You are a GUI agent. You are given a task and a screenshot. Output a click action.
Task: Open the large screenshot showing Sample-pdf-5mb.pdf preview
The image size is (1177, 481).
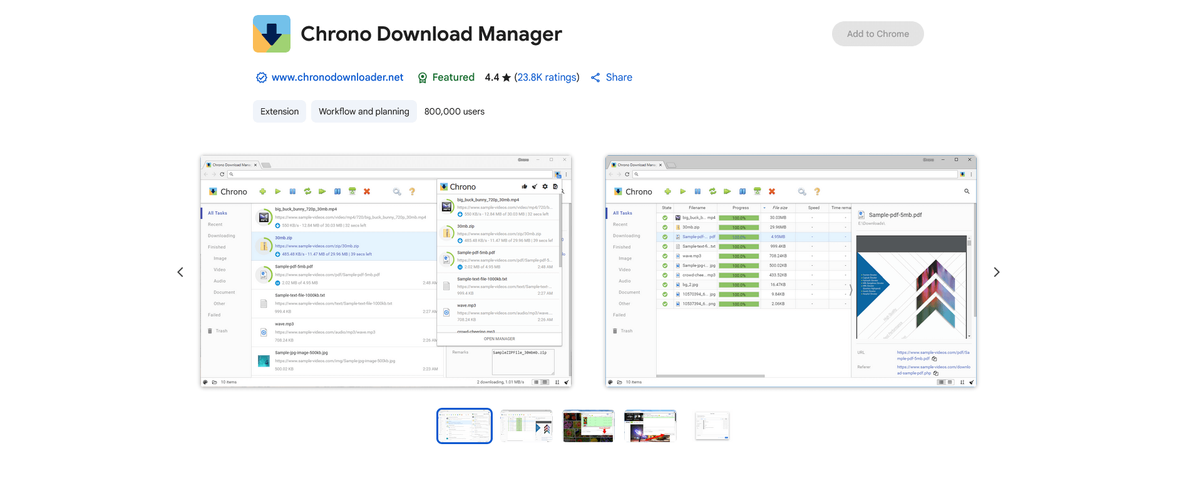[791, 271]
